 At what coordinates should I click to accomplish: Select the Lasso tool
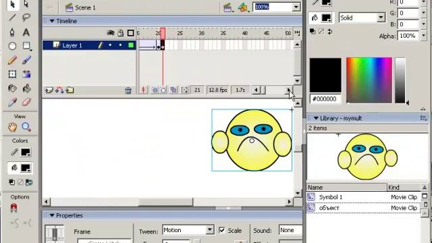(26, 18)
